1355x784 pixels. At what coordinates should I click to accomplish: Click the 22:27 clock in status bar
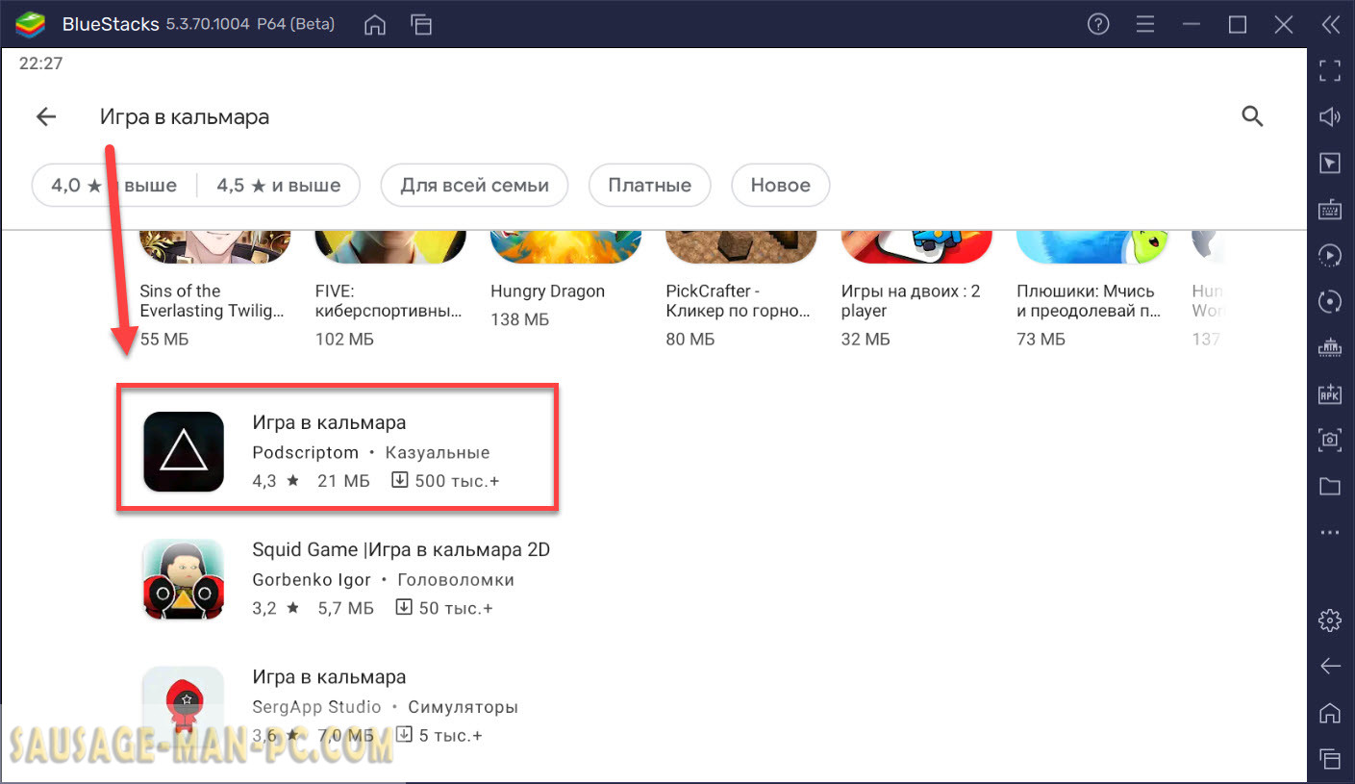(40, 63)
